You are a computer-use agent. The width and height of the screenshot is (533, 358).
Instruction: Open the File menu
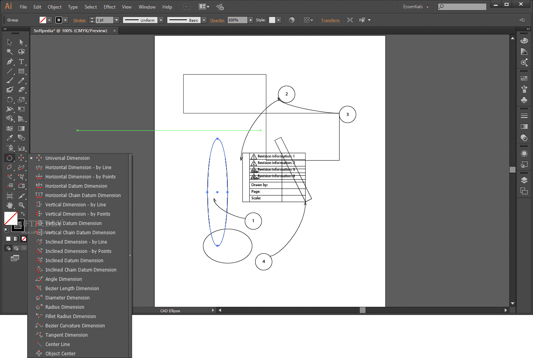(23, 7)
